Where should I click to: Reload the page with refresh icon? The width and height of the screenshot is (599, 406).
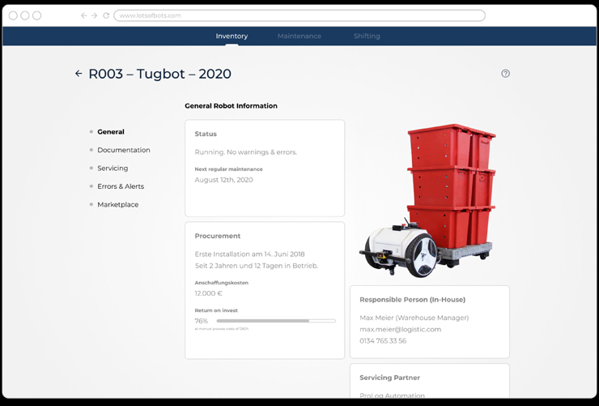coord(106,15)
